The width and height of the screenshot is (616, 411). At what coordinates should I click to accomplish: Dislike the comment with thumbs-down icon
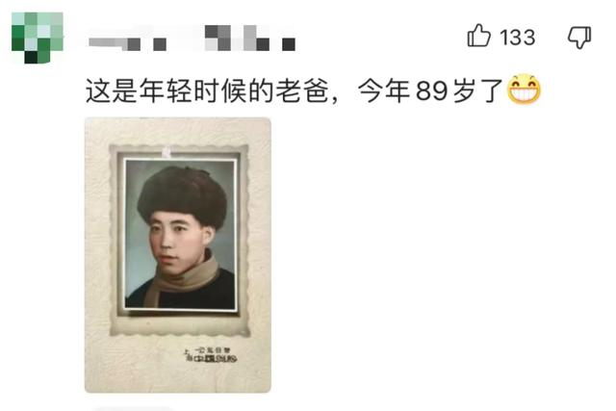pos(579,38)
